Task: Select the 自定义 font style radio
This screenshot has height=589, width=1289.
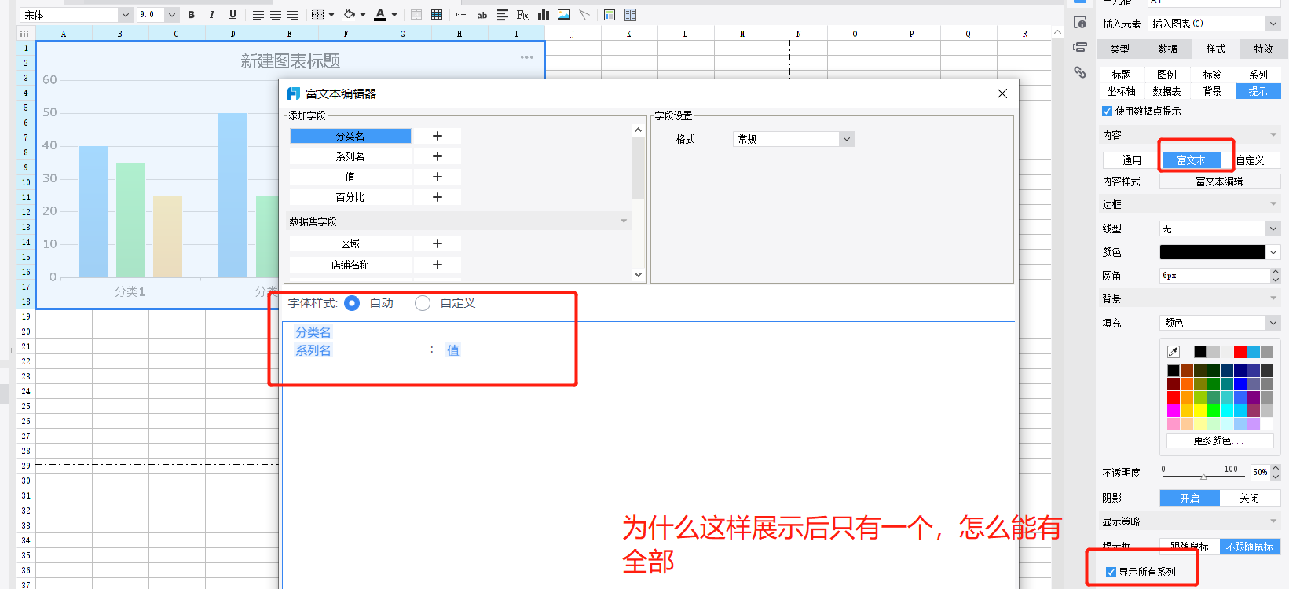Action: [423, 303]
